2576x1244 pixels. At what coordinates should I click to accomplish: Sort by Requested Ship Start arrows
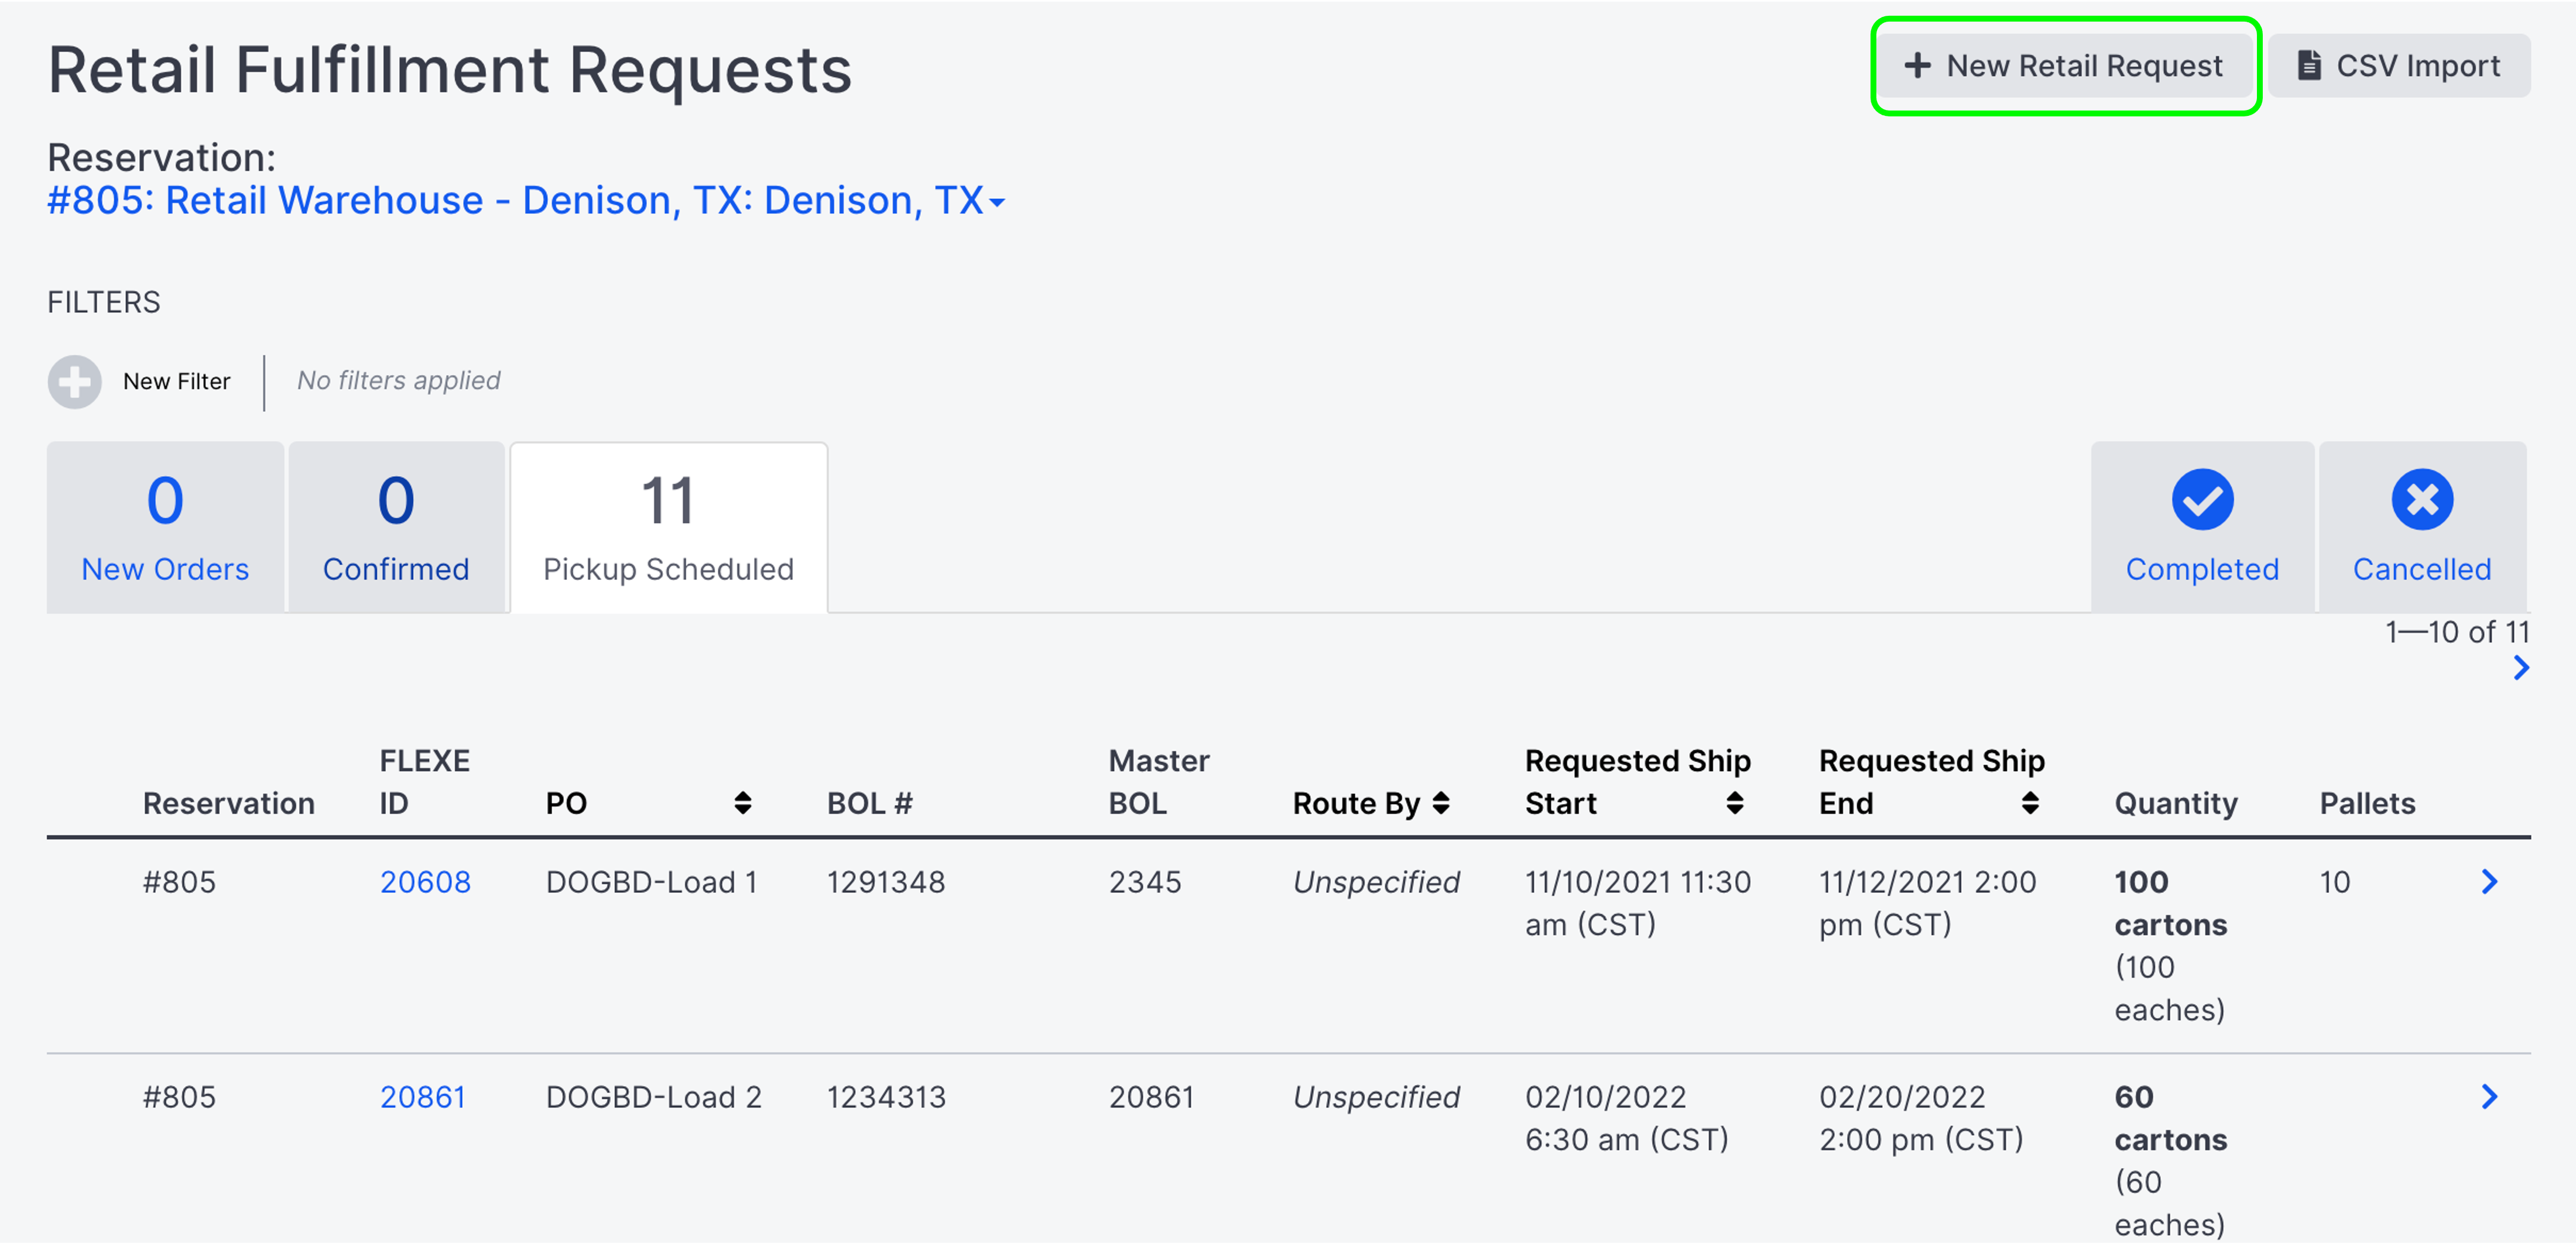pyautogui.click(x=1735, y=802)
